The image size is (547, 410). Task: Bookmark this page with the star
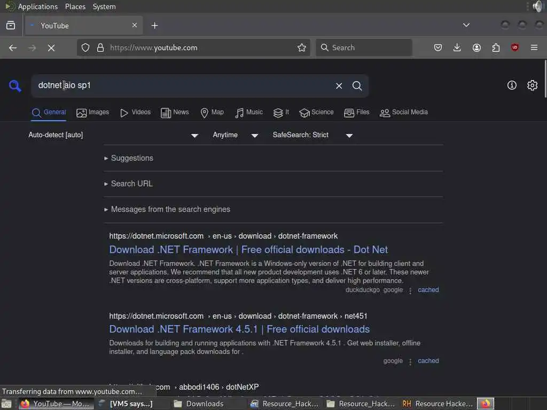click(x=302, y=48)
